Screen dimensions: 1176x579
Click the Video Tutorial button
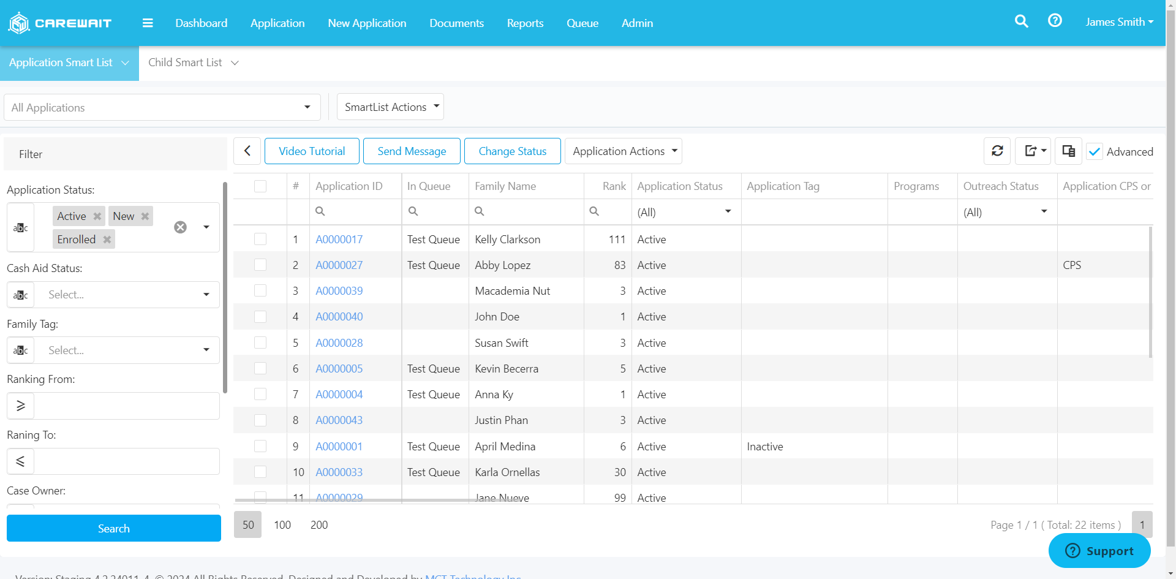[x=312, y=151]
